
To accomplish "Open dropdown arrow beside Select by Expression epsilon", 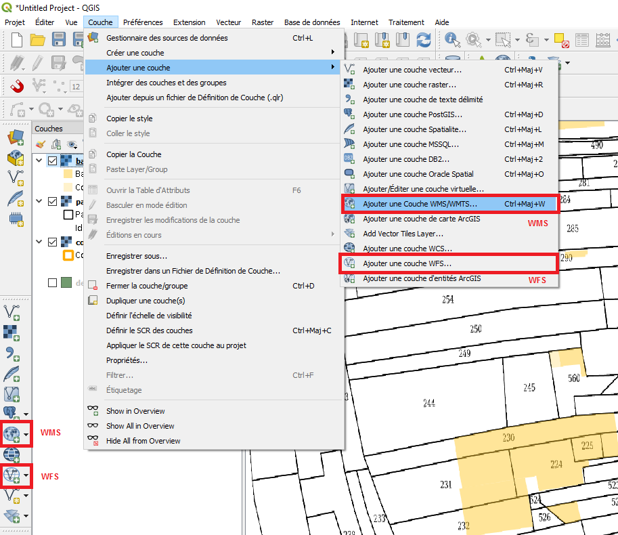I will (x=547, y=40).
